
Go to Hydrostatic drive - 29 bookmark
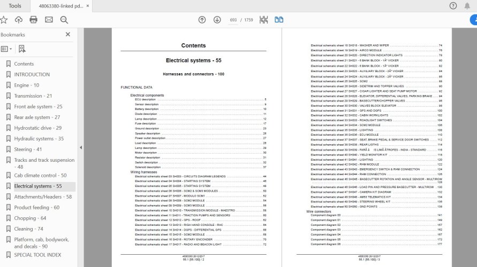coord(37,128)
